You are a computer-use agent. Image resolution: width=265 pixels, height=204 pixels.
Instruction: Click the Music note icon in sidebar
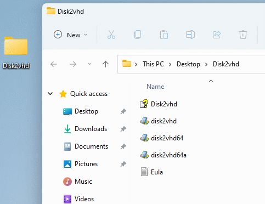tap(67, 182)
